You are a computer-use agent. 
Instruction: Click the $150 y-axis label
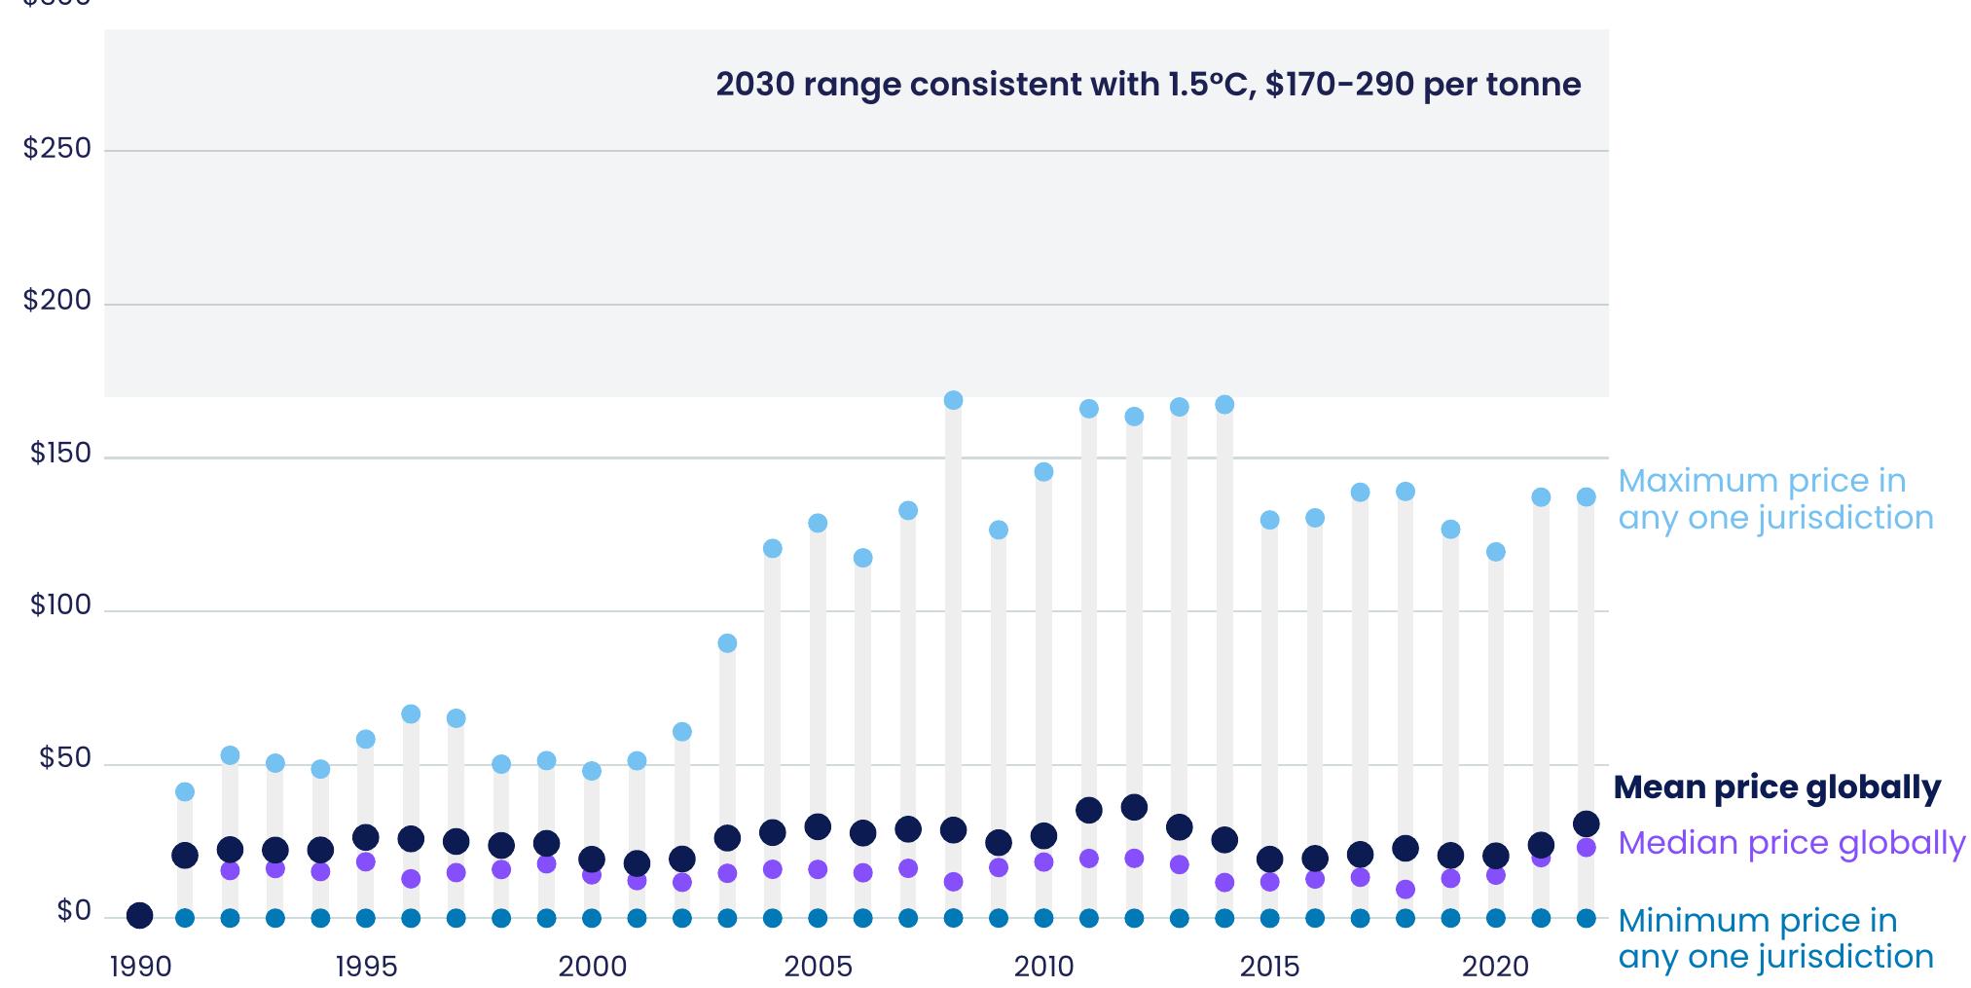[x=60, y=454]
